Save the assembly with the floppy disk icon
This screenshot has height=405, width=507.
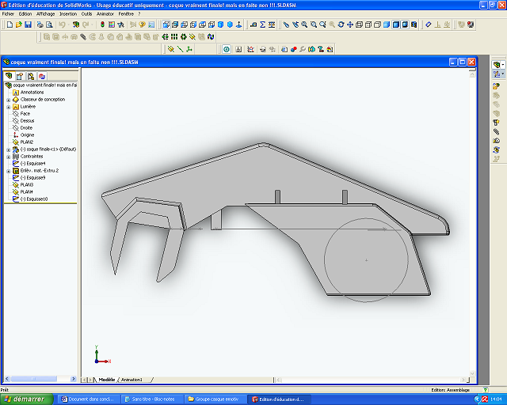click(29, 25)
